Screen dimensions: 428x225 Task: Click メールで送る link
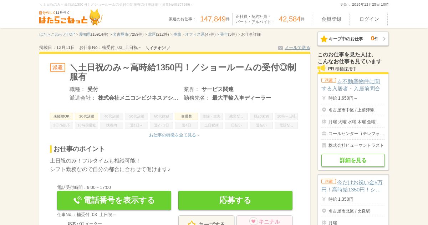click(297, 47)
